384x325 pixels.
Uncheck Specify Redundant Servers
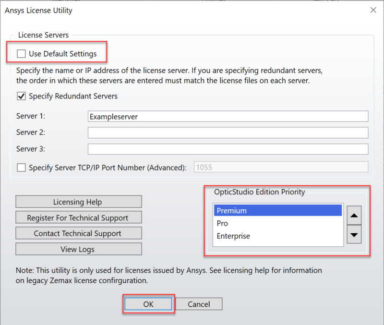[x=21, y=96]
